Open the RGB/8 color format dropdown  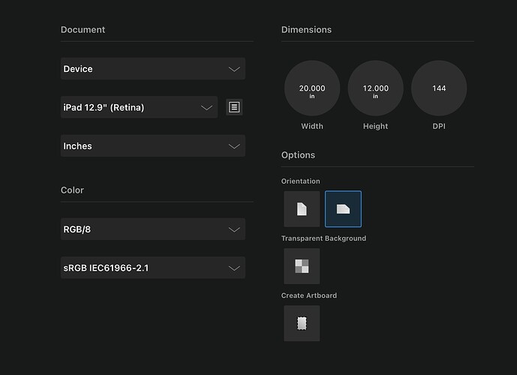[143, 229]
